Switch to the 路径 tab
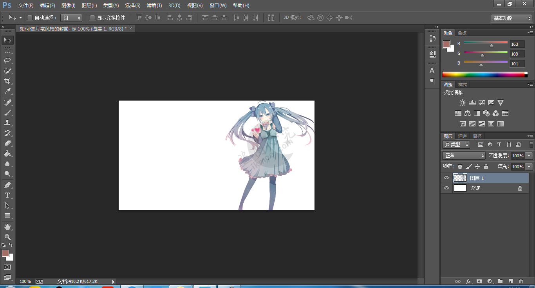 click(x=477, y=136)
